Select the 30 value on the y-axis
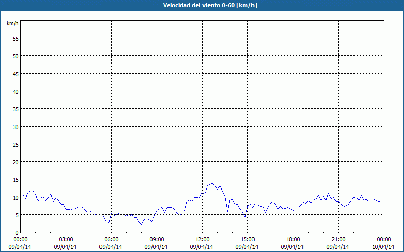404x252 pixels. (16, 127)
